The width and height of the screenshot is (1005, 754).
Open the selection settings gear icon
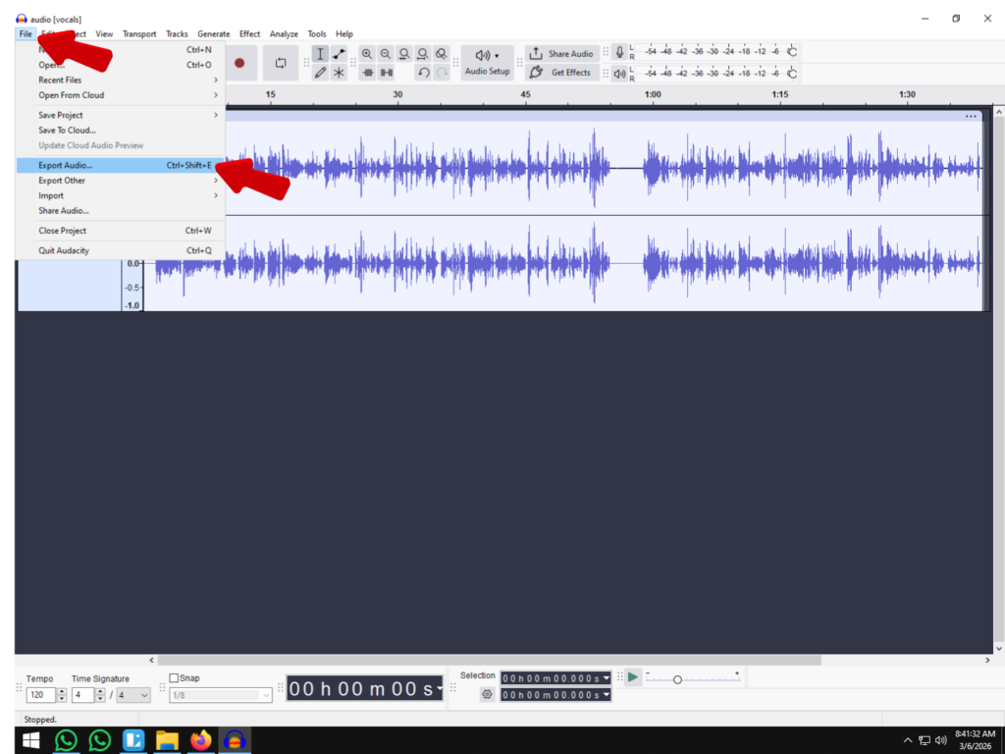pos(486,694)
